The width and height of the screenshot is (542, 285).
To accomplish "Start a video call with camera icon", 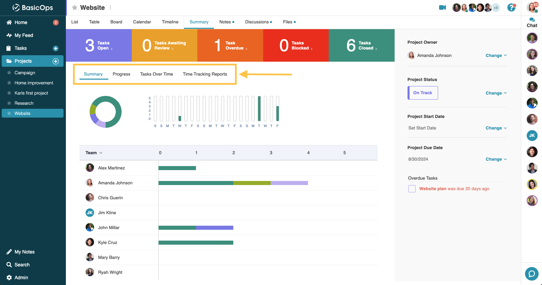I will coord(442,7).
